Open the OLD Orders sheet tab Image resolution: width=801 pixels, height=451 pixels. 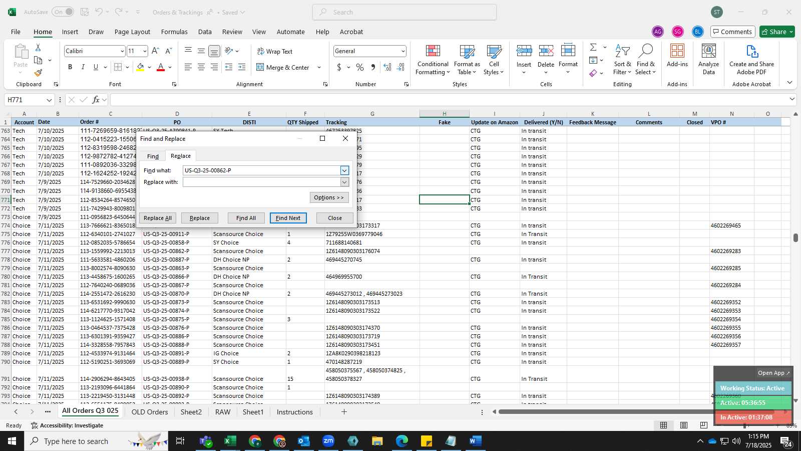150,412
